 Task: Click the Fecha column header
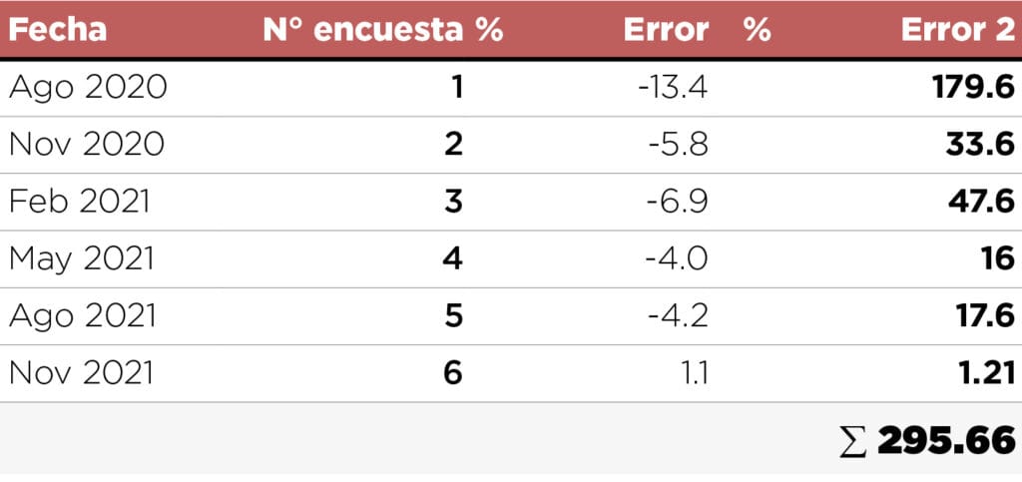[x=58, y=29]
